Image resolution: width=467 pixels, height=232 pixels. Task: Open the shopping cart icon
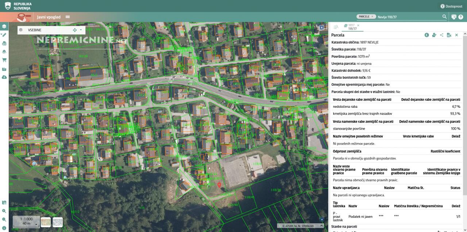pyautogui.click(x=4, y=60)
